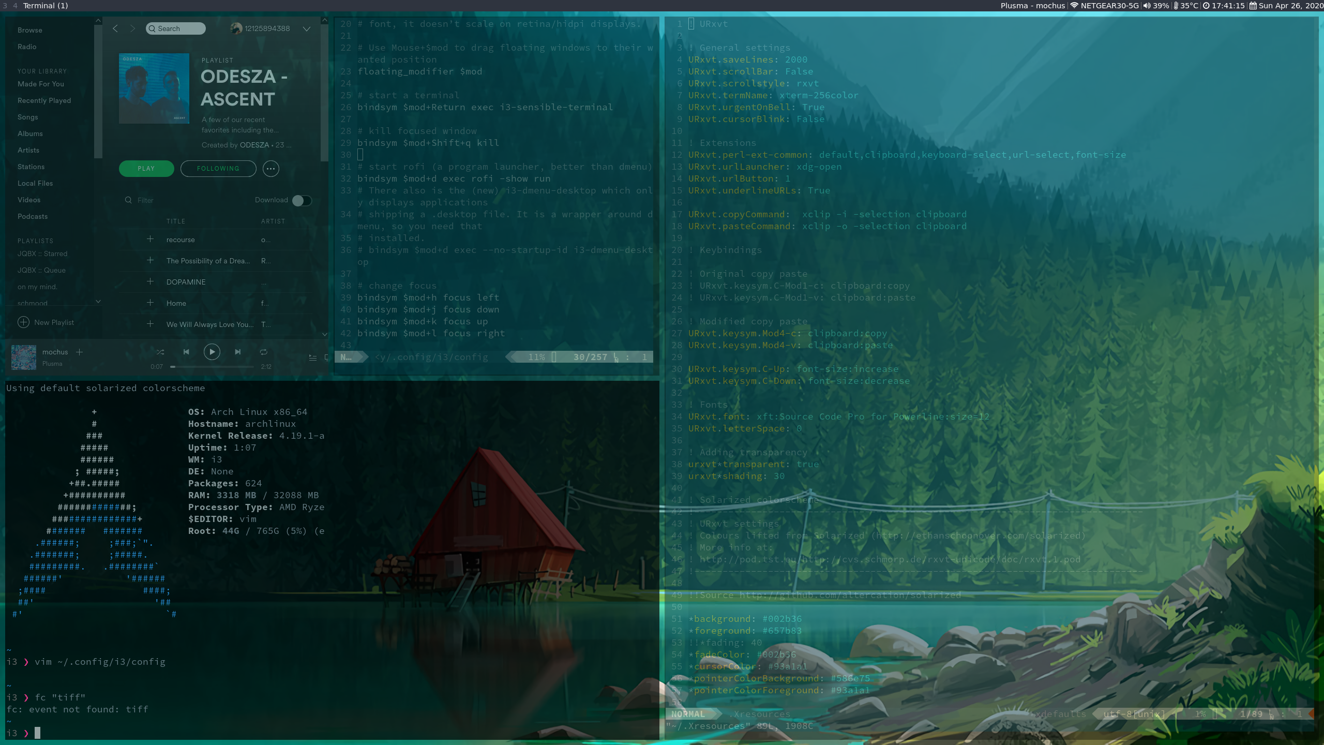Sort tracks by ARTIST column header
Image resolution: width=1324 pixels, height=745 pixels.
pos(273,221)
